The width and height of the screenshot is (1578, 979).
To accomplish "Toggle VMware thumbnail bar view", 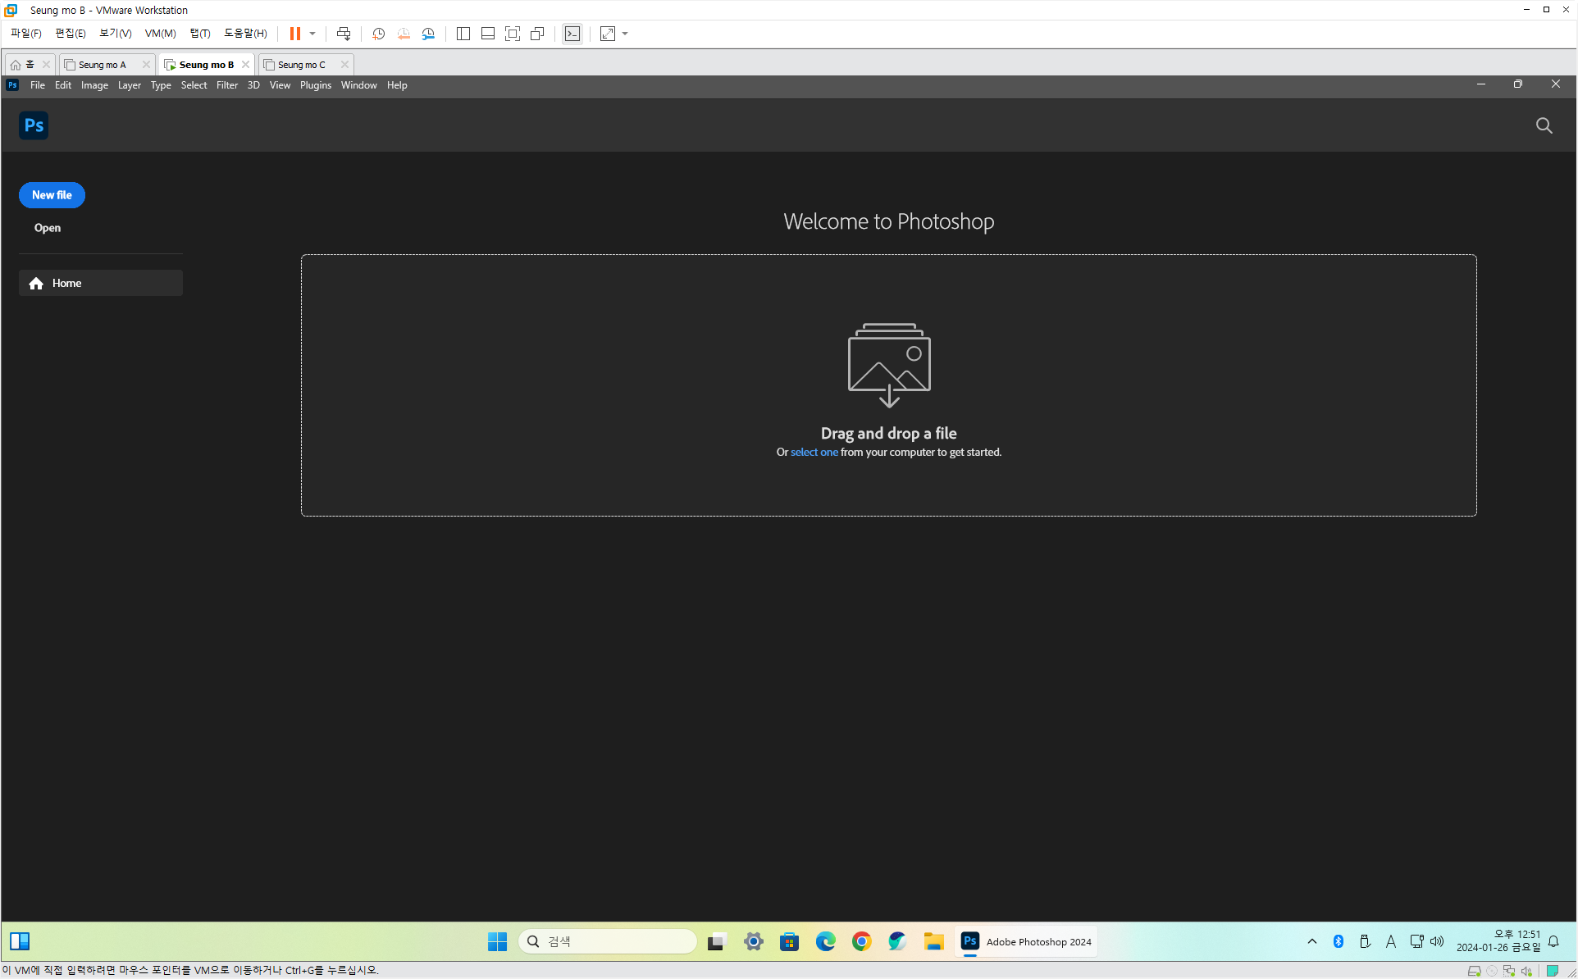I will point(488,34).
